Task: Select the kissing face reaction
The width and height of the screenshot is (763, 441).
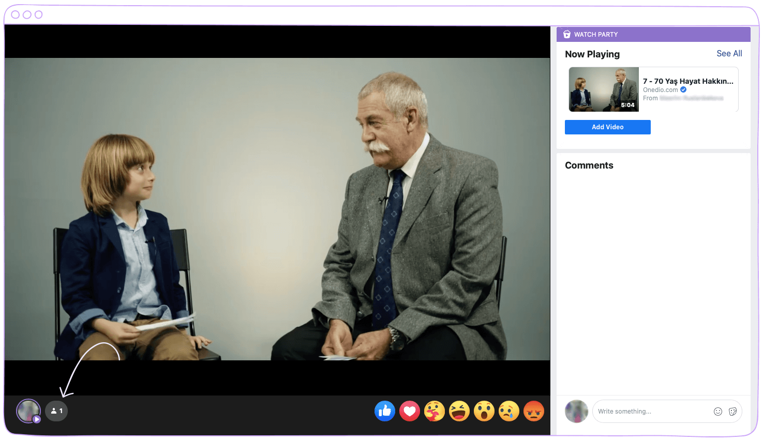Action: coord(434,410)
